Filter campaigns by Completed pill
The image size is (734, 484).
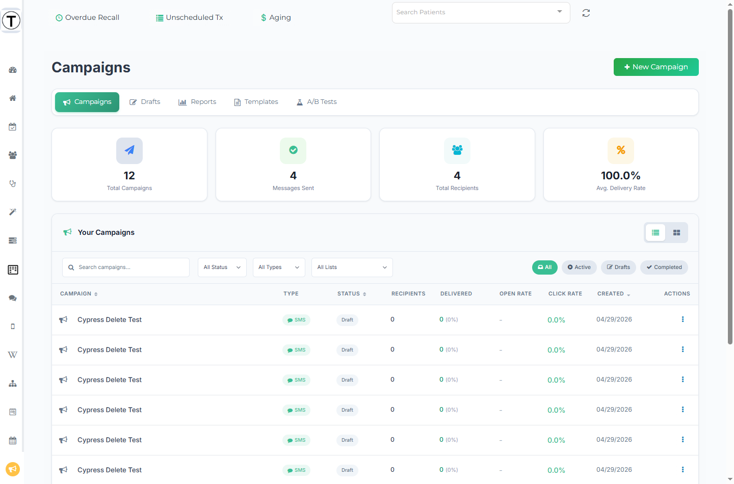tap(664, 267)
